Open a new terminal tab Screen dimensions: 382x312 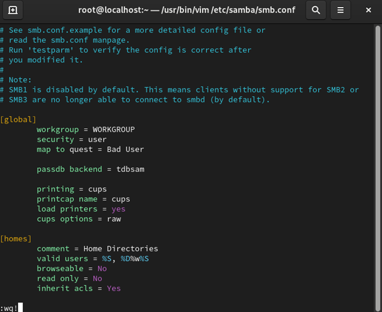click(13, 10)
